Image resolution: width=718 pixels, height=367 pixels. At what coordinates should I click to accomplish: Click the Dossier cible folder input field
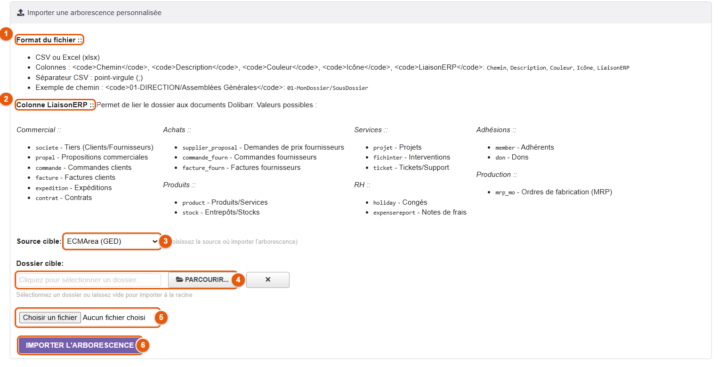click(x=89, y=280)
